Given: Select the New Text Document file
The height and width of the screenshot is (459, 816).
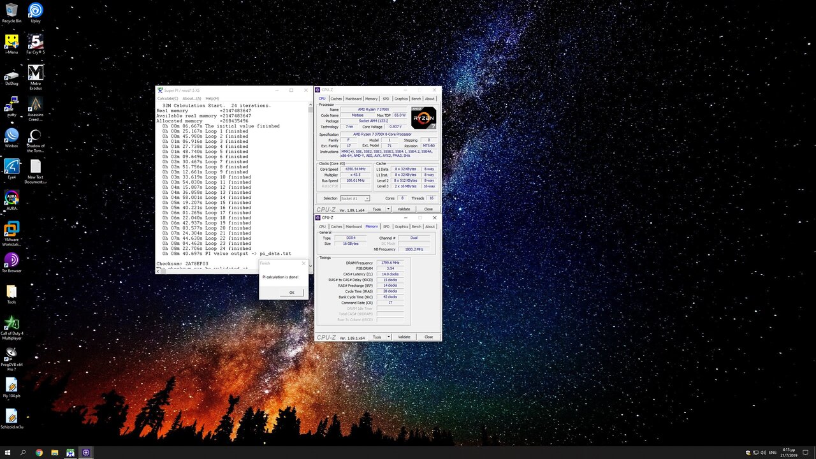Looking at the screenshot, I should 36,171.
